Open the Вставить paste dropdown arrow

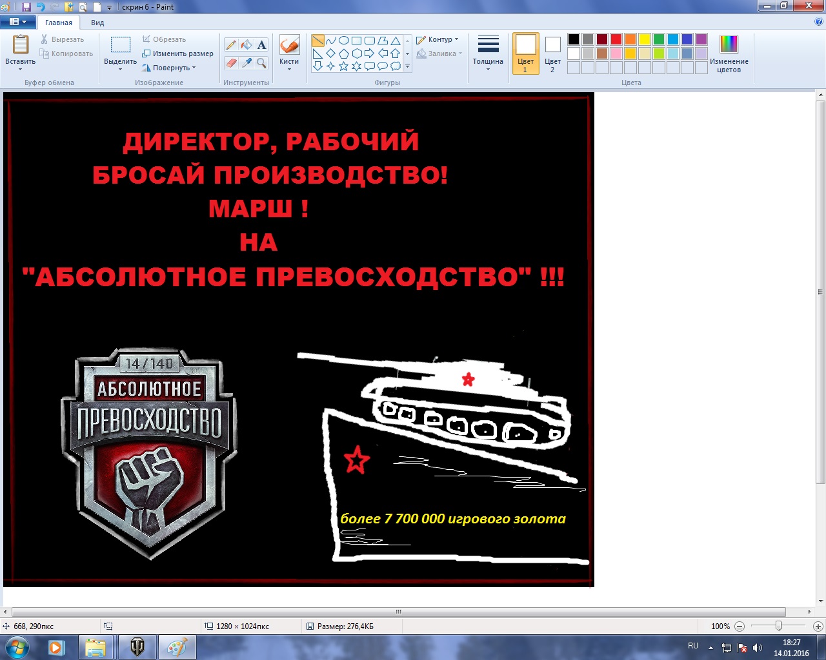pyautogui.click(x=20, y=69)
